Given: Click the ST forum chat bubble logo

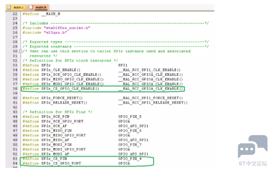Looking at the screenshot, I should click(252, 146).
